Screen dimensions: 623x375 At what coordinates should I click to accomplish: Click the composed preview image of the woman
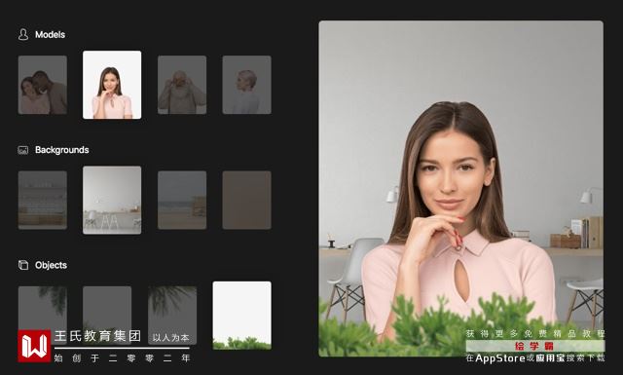click(460, 189)
